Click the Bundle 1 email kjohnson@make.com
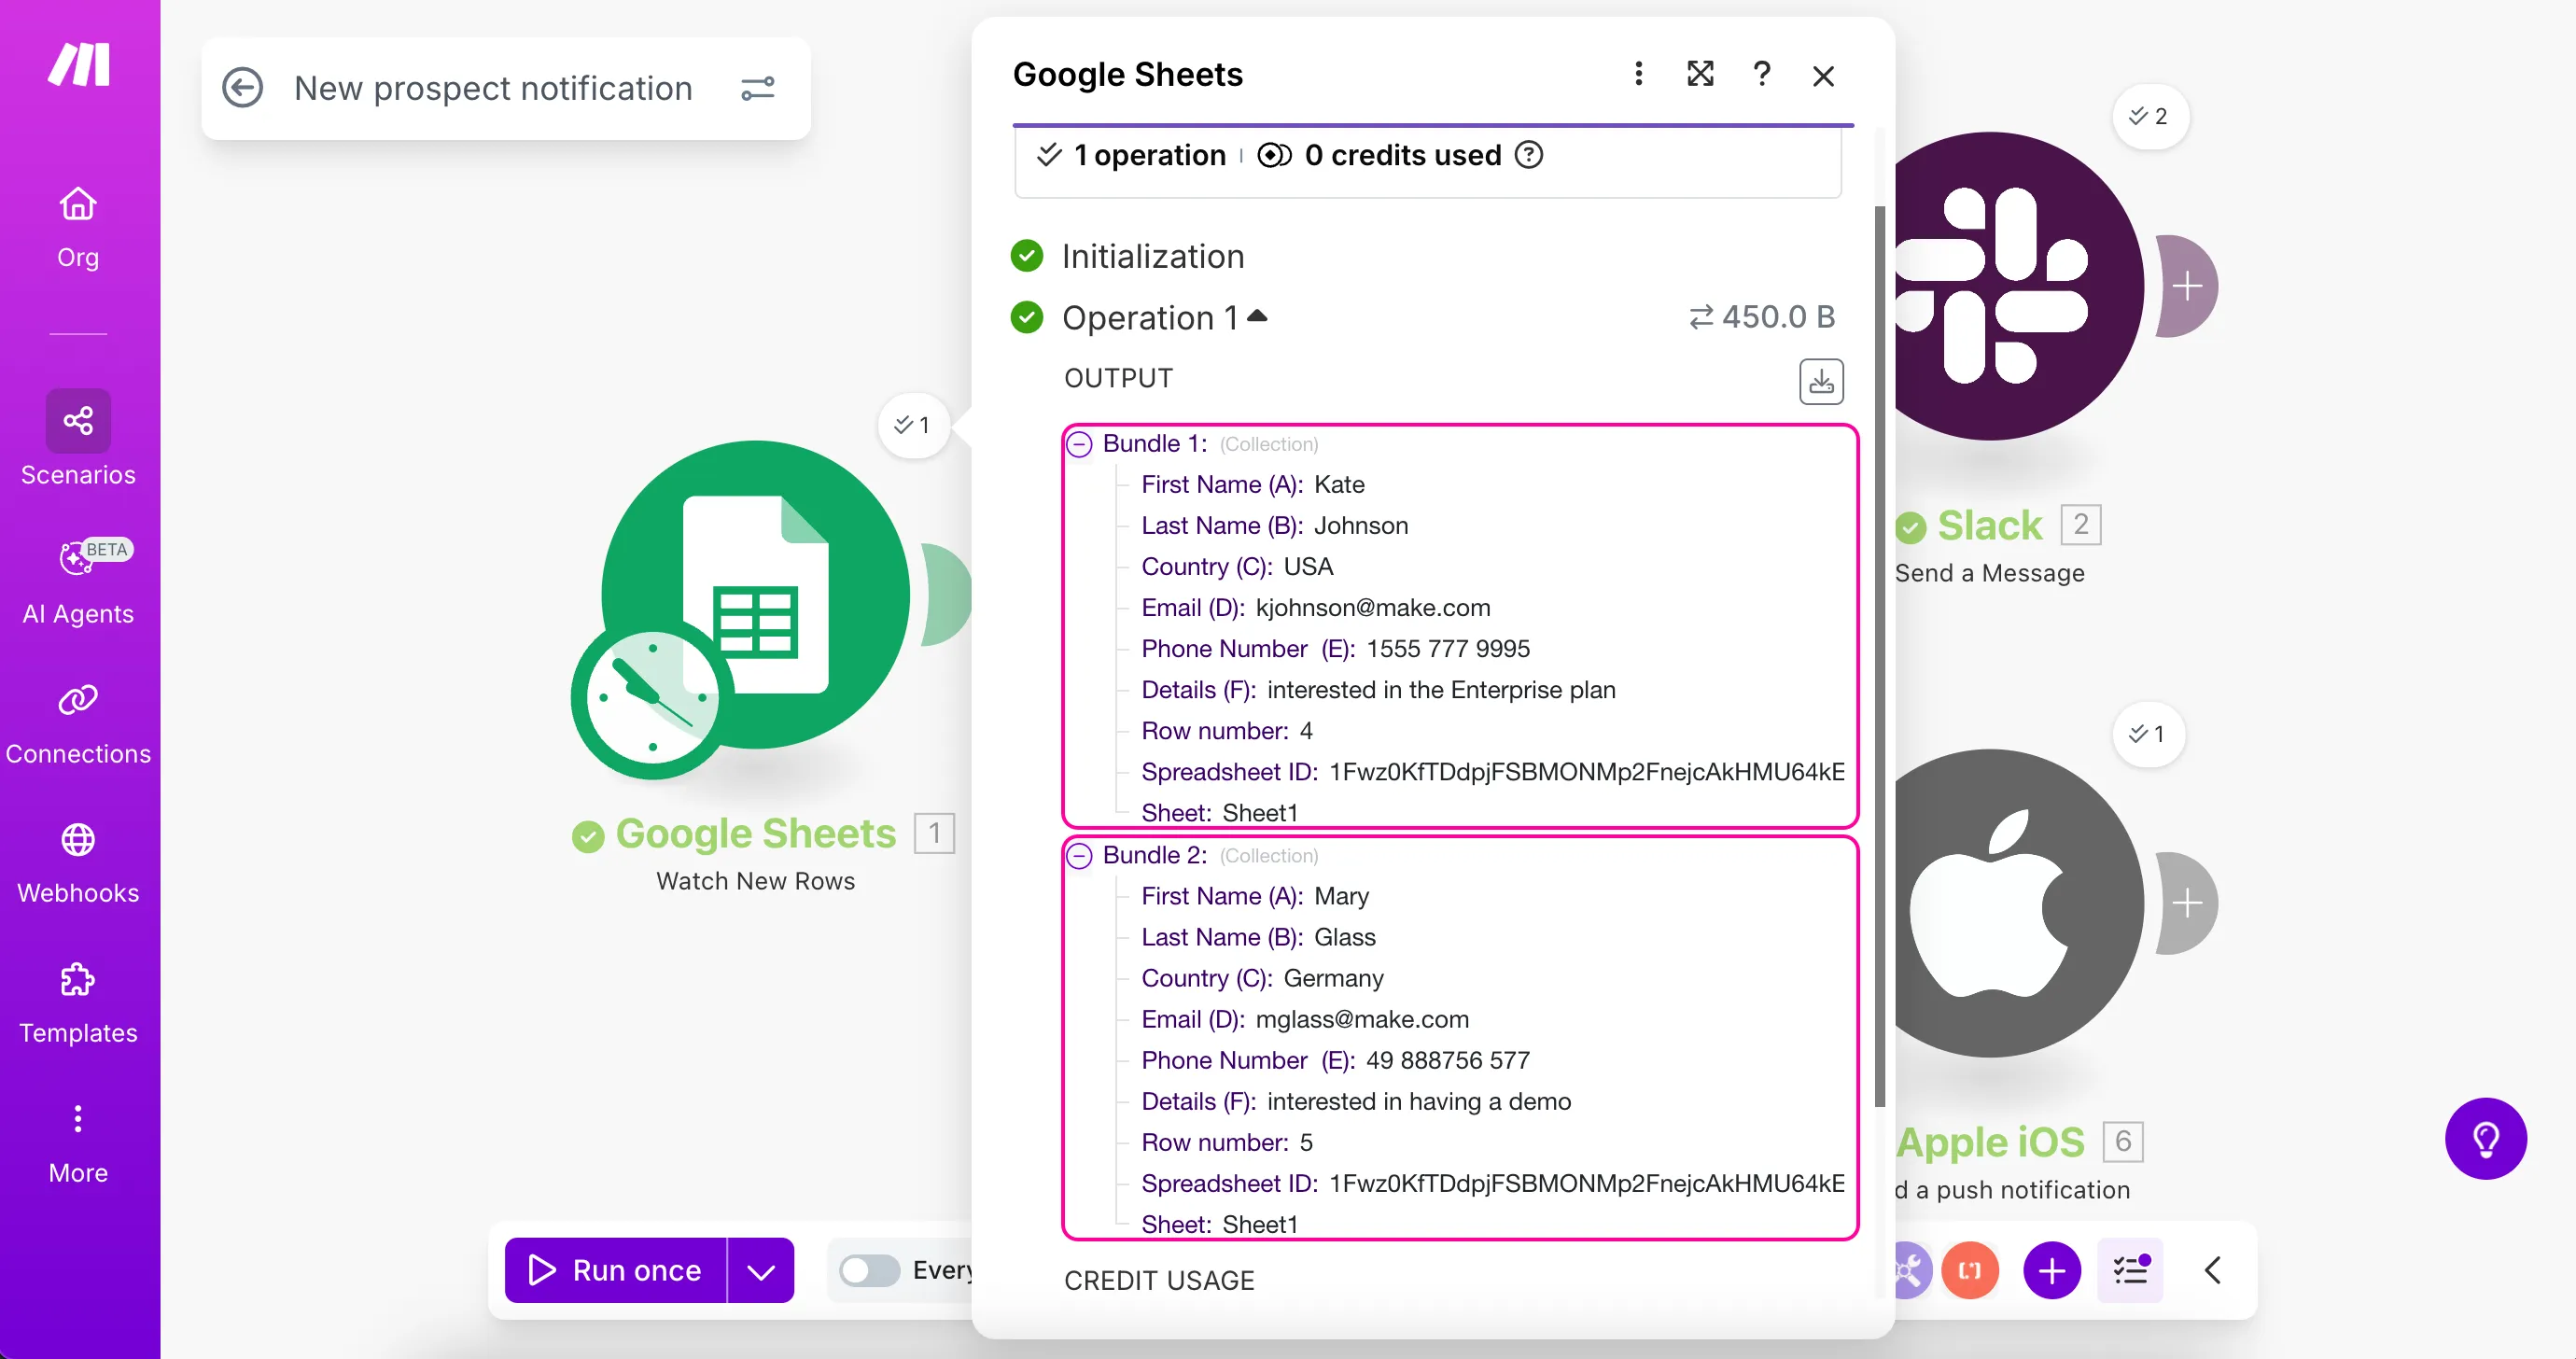 (1373, 607)
